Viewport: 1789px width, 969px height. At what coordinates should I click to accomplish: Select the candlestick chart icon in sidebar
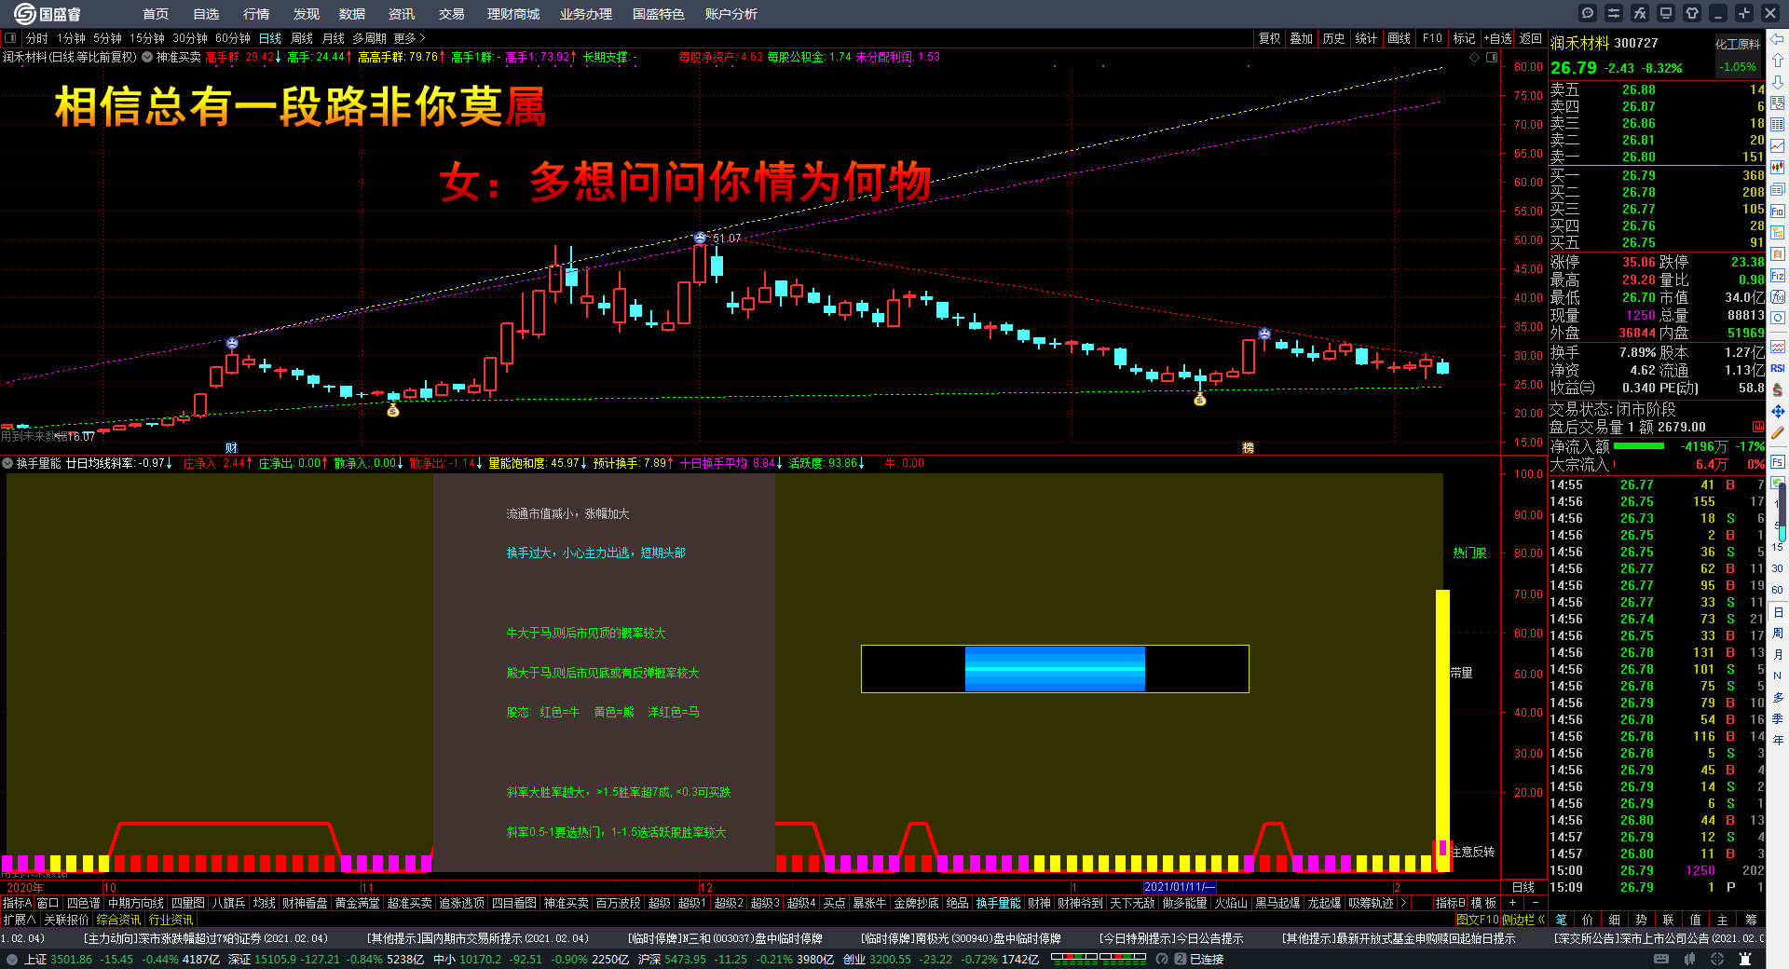[x=1778, y=168]
